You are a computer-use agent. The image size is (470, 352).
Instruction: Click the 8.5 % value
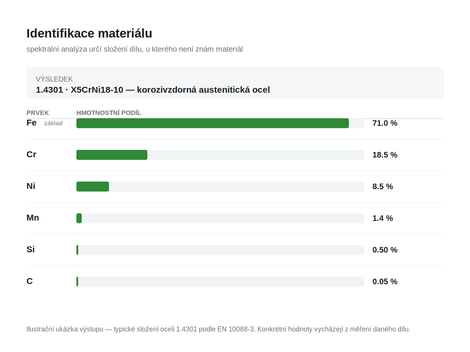383,187
